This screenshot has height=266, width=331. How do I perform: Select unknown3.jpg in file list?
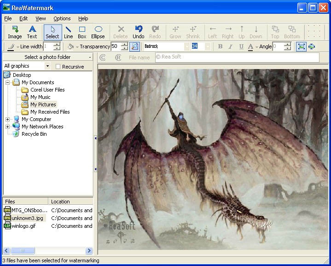click(x=28, y=218)
